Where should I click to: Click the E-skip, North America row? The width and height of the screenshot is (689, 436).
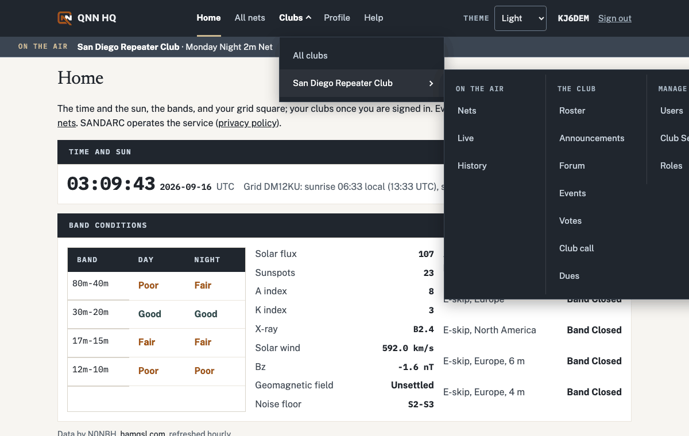[x=532, y=330]
